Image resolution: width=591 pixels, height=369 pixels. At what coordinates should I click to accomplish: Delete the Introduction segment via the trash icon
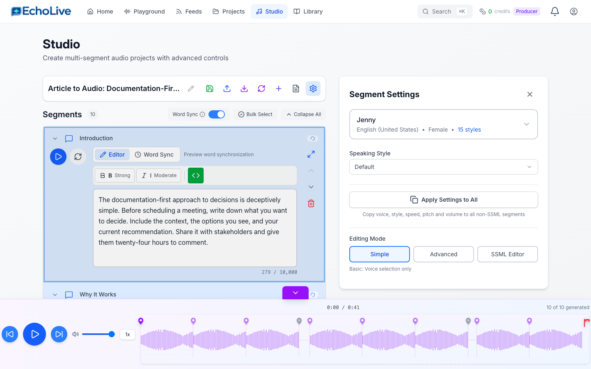tap(311, 203)
